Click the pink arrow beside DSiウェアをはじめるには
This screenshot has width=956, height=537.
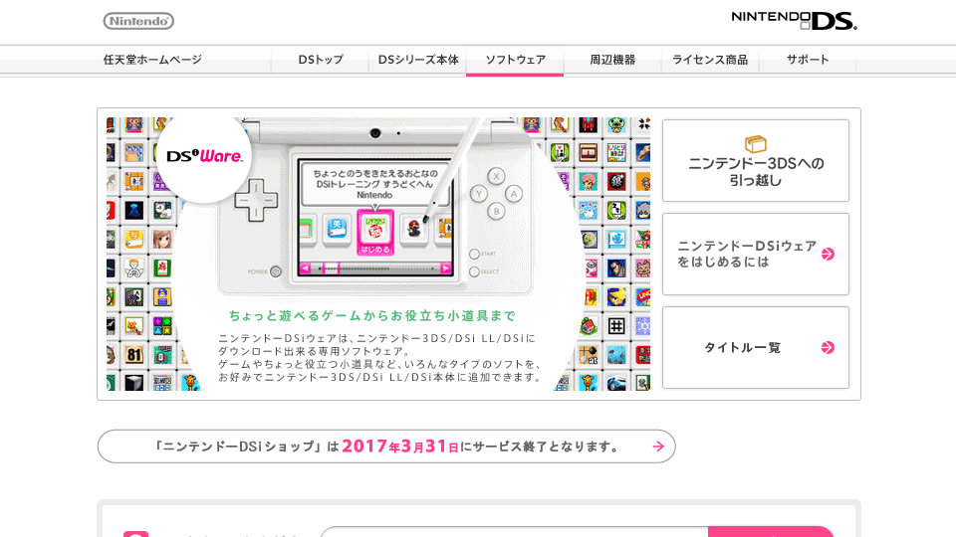pos(828,254)
